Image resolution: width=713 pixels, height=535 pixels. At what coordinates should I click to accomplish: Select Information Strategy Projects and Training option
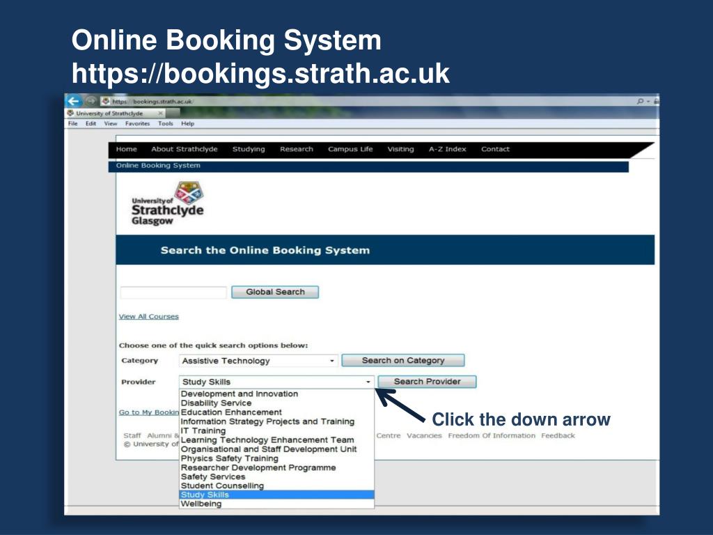276,421
